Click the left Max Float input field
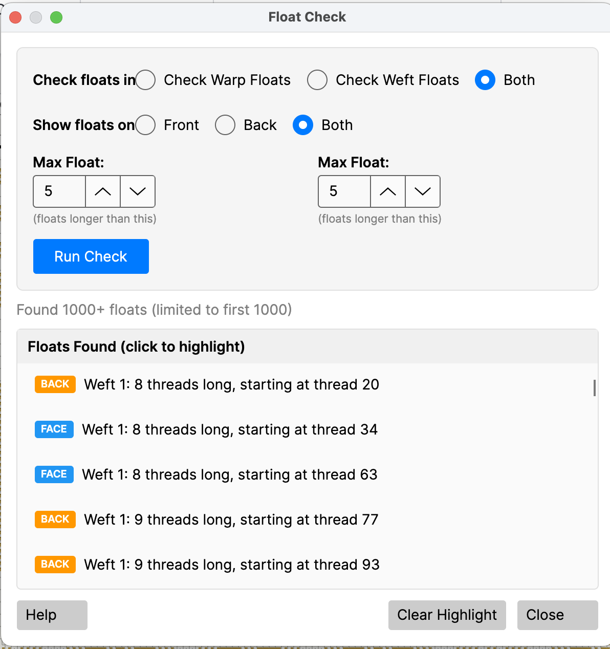 coord(59,191)
